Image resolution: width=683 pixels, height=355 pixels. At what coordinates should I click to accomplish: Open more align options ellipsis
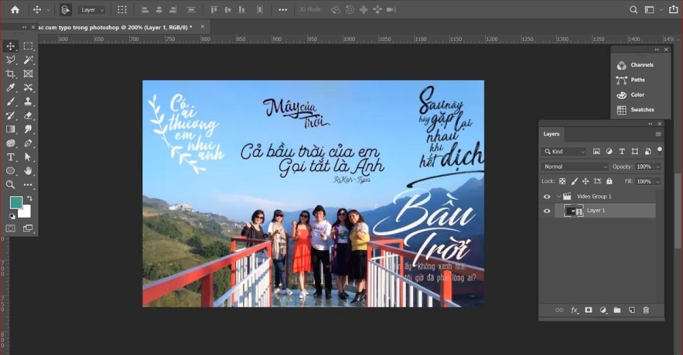tap(283, 9)
